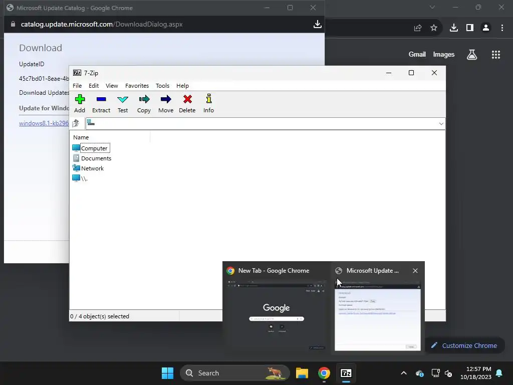Screen dimensions: 513x385
Task: Click the site lock icon in Update Catalog
Action: (x=13, y=24)
